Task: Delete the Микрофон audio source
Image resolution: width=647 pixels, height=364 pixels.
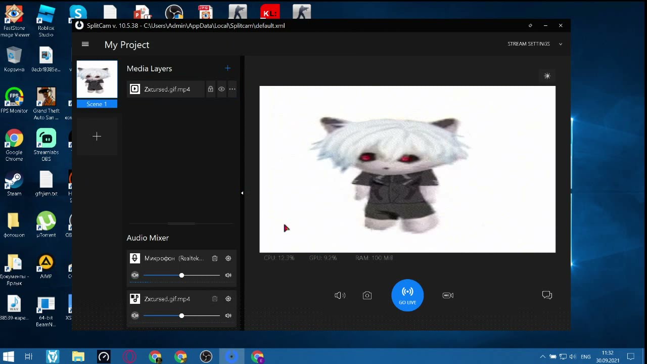Action: (215, 258)
